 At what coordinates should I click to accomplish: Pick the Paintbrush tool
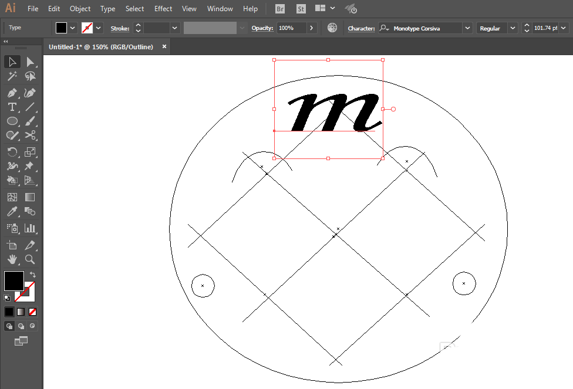pyautogui.click(x=30, y=121)
